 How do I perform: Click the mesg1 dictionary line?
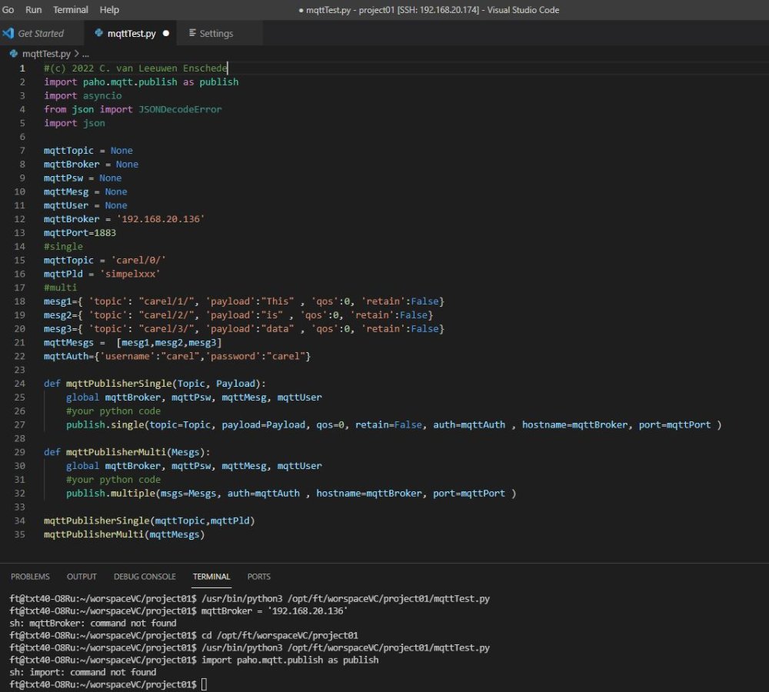point(244,301)
